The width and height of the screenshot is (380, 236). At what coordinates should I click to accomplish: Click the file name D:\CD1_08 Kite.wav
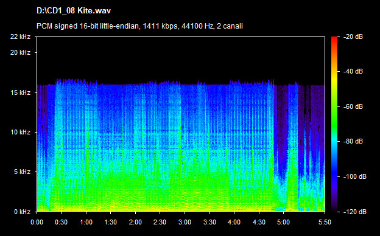pyautogui.click(x=74, y=11)
